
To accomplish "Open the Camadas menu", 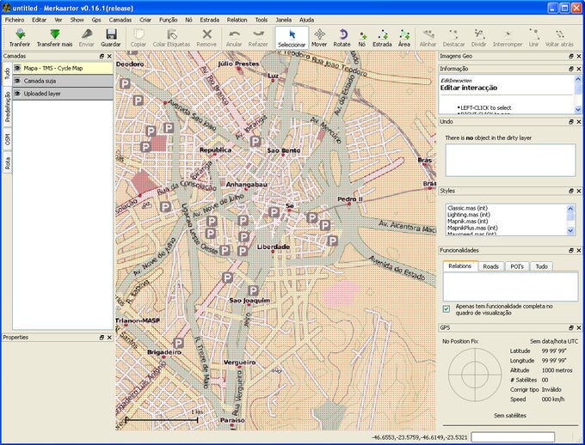I will [x=120, y=18].
